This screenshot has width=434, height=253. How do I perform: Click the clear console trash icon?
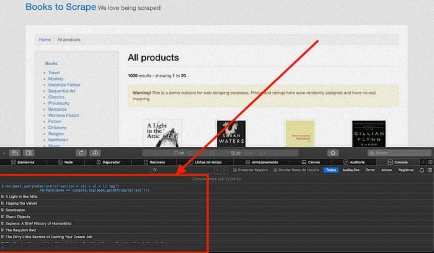[430, 169]
